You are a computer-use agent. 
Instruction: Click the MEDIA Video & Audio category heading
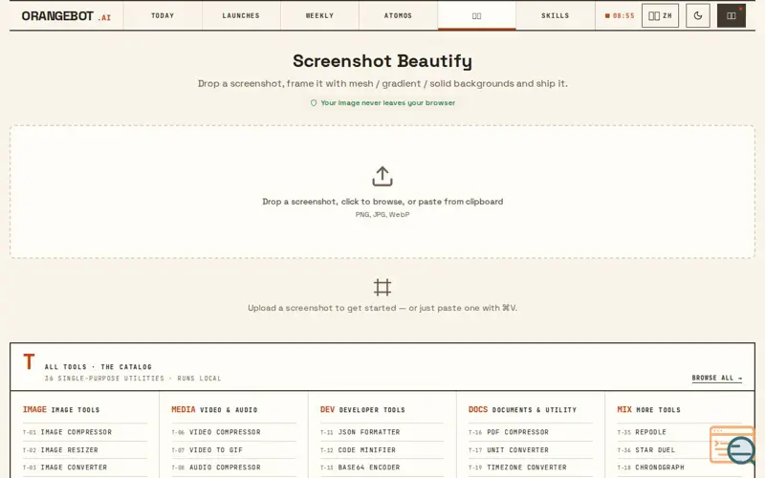pos(214,410)
